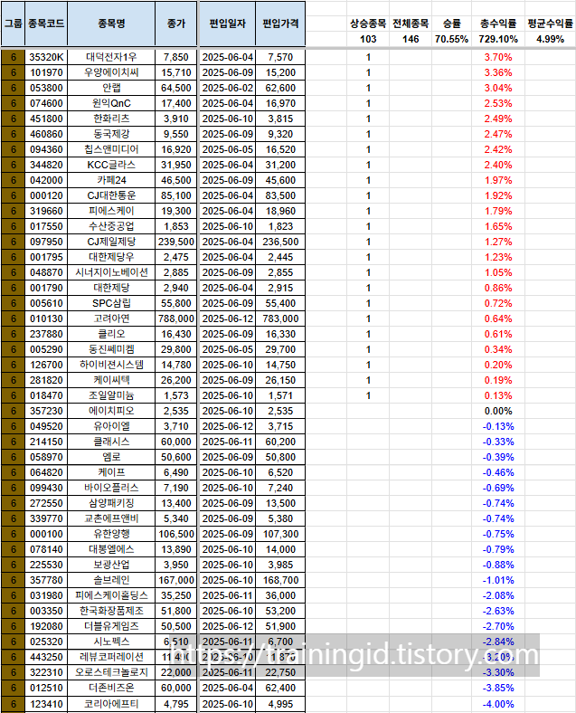This screenshot has height=713, width=576.
Task: Select the 칩스앤미디어 stock name cell
Action: pos(111,149)
